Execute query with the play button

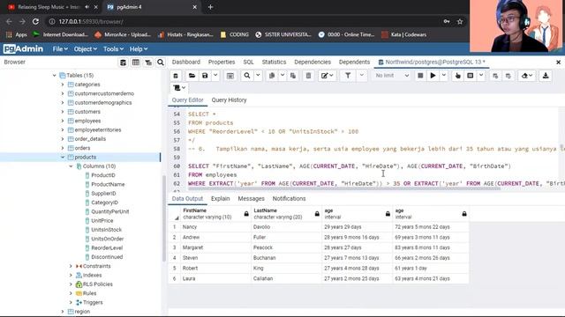tap(433, 76)
